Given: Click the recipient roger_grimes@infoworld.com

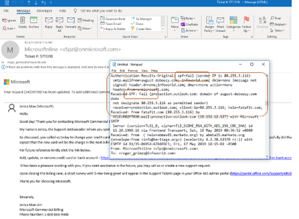Looking at the screenshot, I should coord(27,62).
